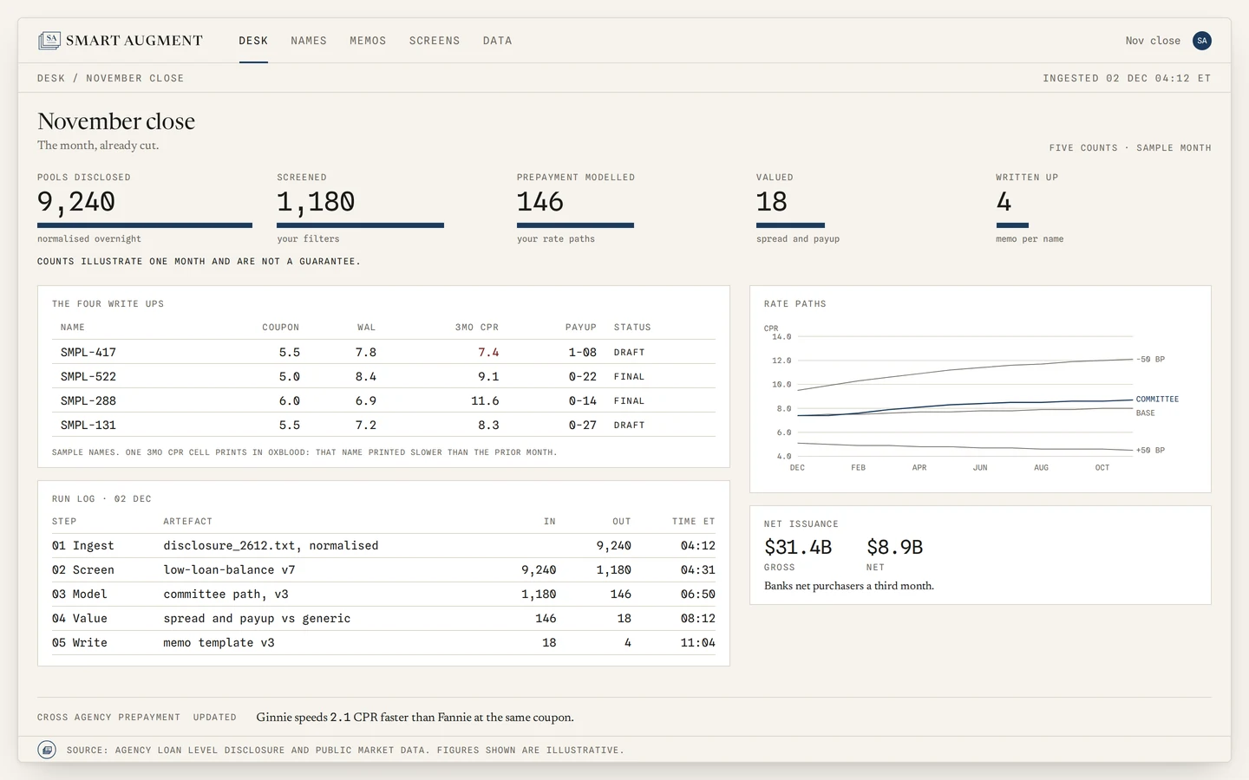
Task: Click the Written Up 4 count
Action: [x=1004, y=202]
